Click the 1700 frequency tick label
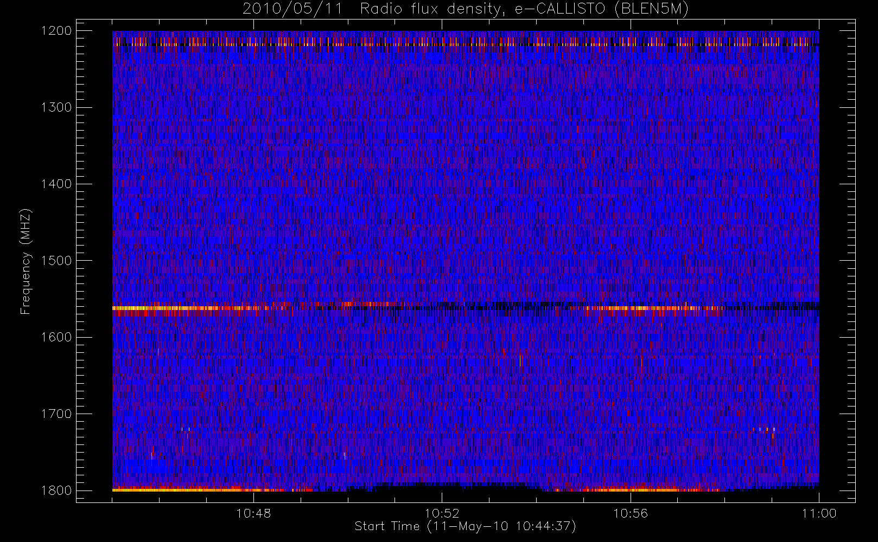Screen dimensions: 878x542 point(56,414)
